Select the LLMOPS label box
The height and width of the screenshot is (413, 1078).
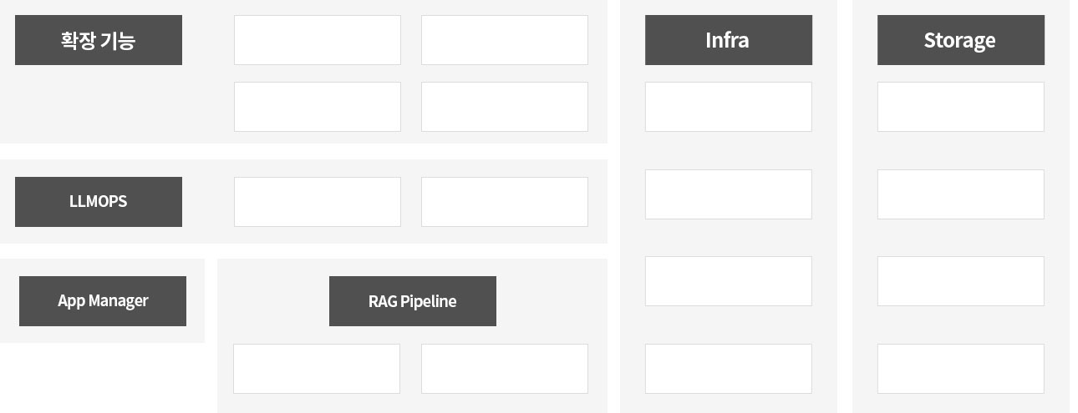99,202
